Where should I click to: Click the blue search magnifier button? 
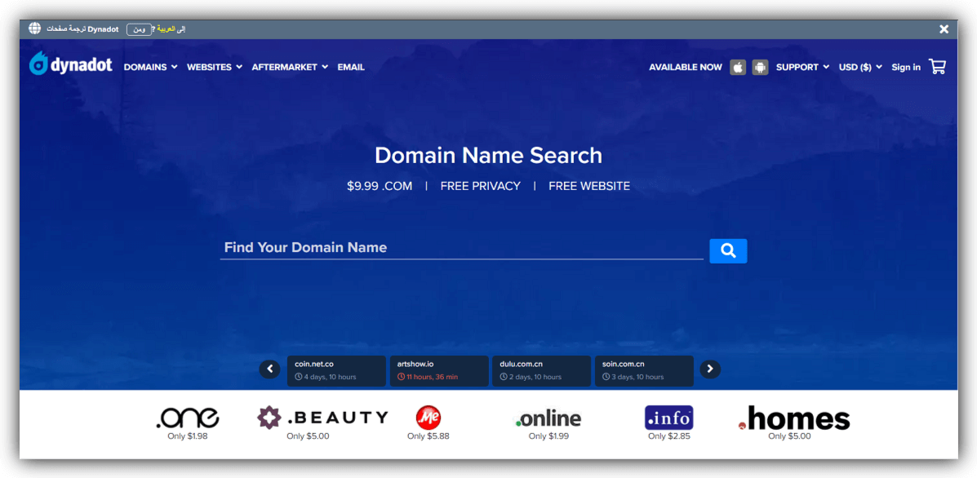(x=728, y=250)
